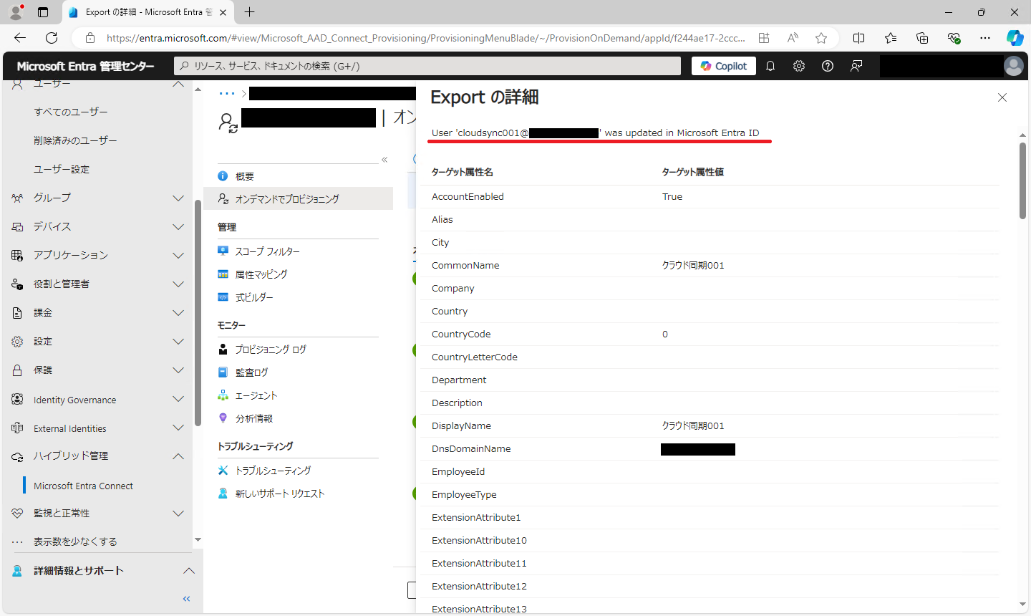Viewport: 1031px width, 616px height.
Task: Open browser split screen icon
Action: (x=859, y=38)
